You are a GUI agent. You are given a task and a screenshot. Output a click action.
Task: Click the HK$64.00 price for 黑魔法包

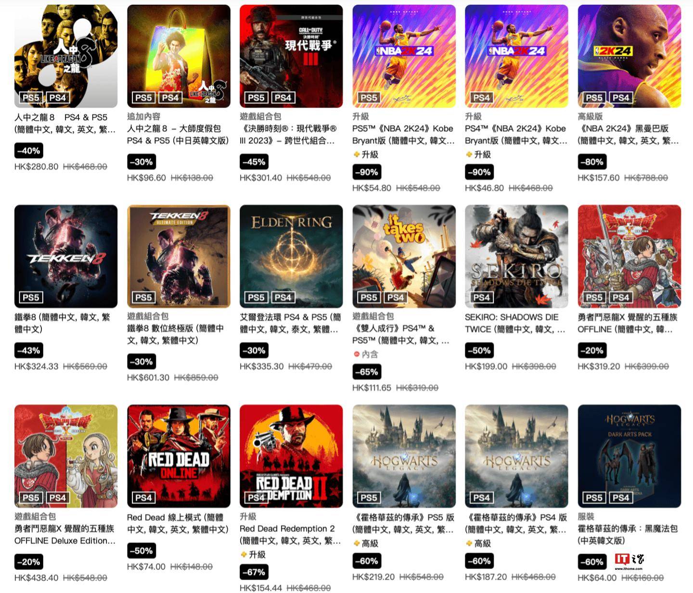click(x=597, y=578)
